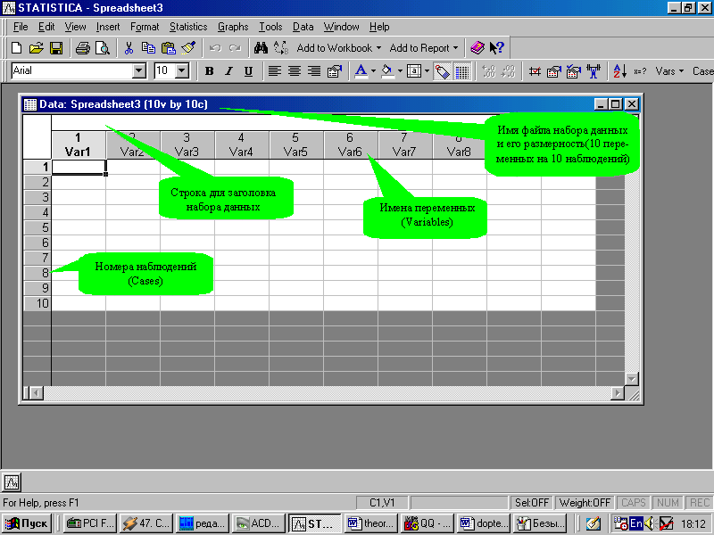The height and width of the screenshot is (535, 714).
Task: Select case row header 5
Action: (37, 227)
